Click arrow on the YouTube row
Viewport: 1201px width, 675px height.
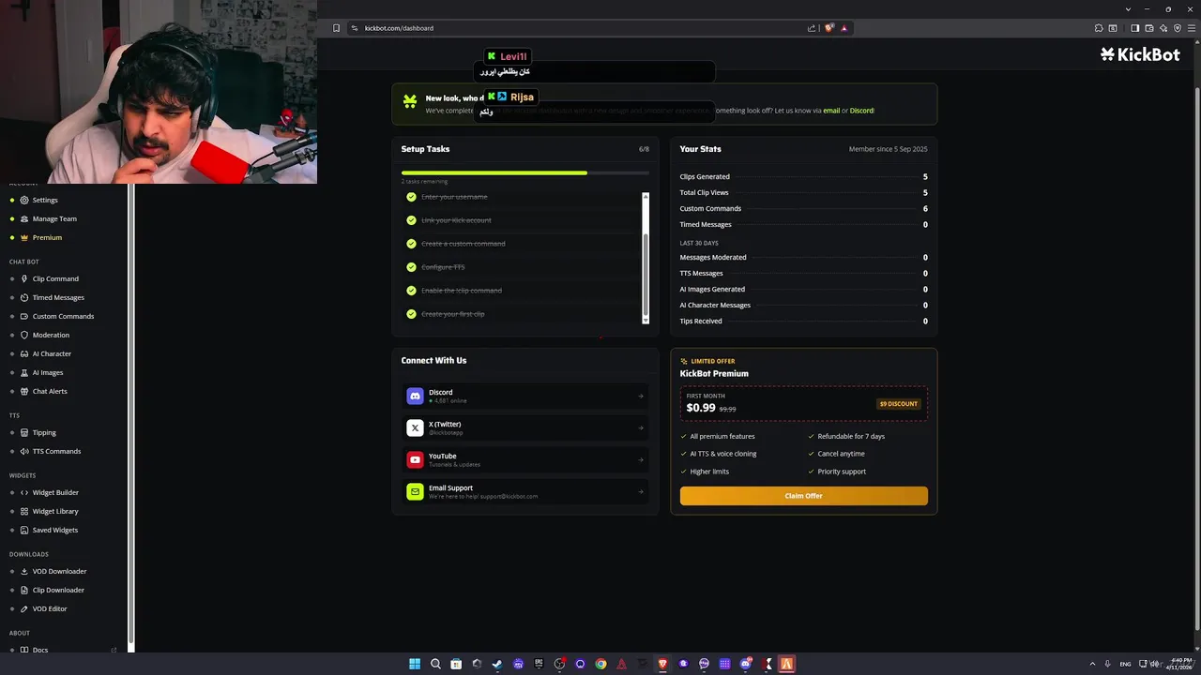tap(641, 459)
